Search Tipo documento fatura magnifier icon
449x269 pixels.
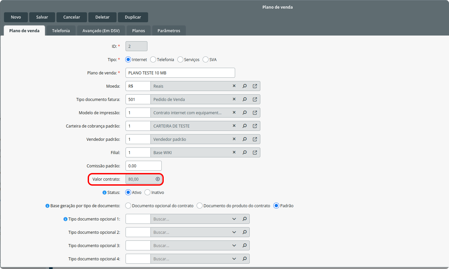(244, 99)
